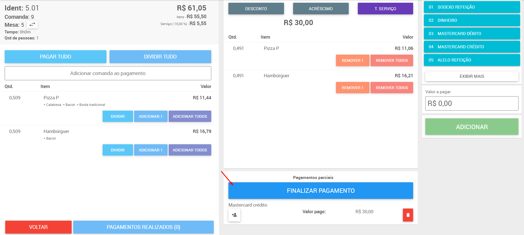Image resolution: width=524 pixels, height=235 pixels.
Task: Click the 'Pizza P' name in left list
Action: tap(51, 98)
